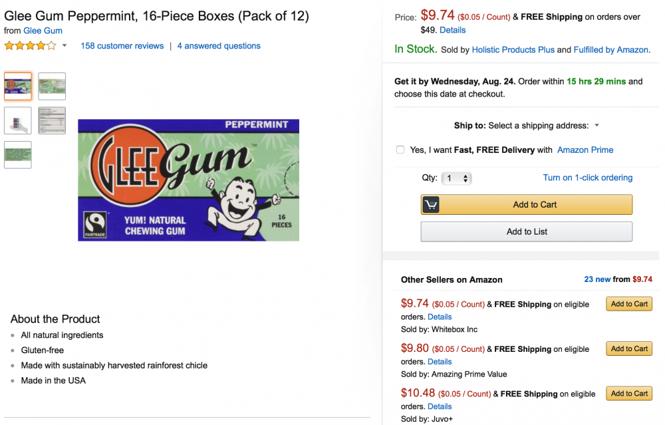Image resolution: width=665 pixels, height=425 pixels.
Task: Expand the Ship to address selector
Action: tap(597, 126)
